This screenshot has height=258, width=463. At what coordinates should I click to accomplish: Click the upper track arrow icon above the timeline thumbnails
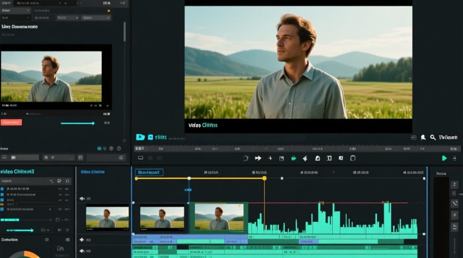pyautogui.click(x=82, y=198)
